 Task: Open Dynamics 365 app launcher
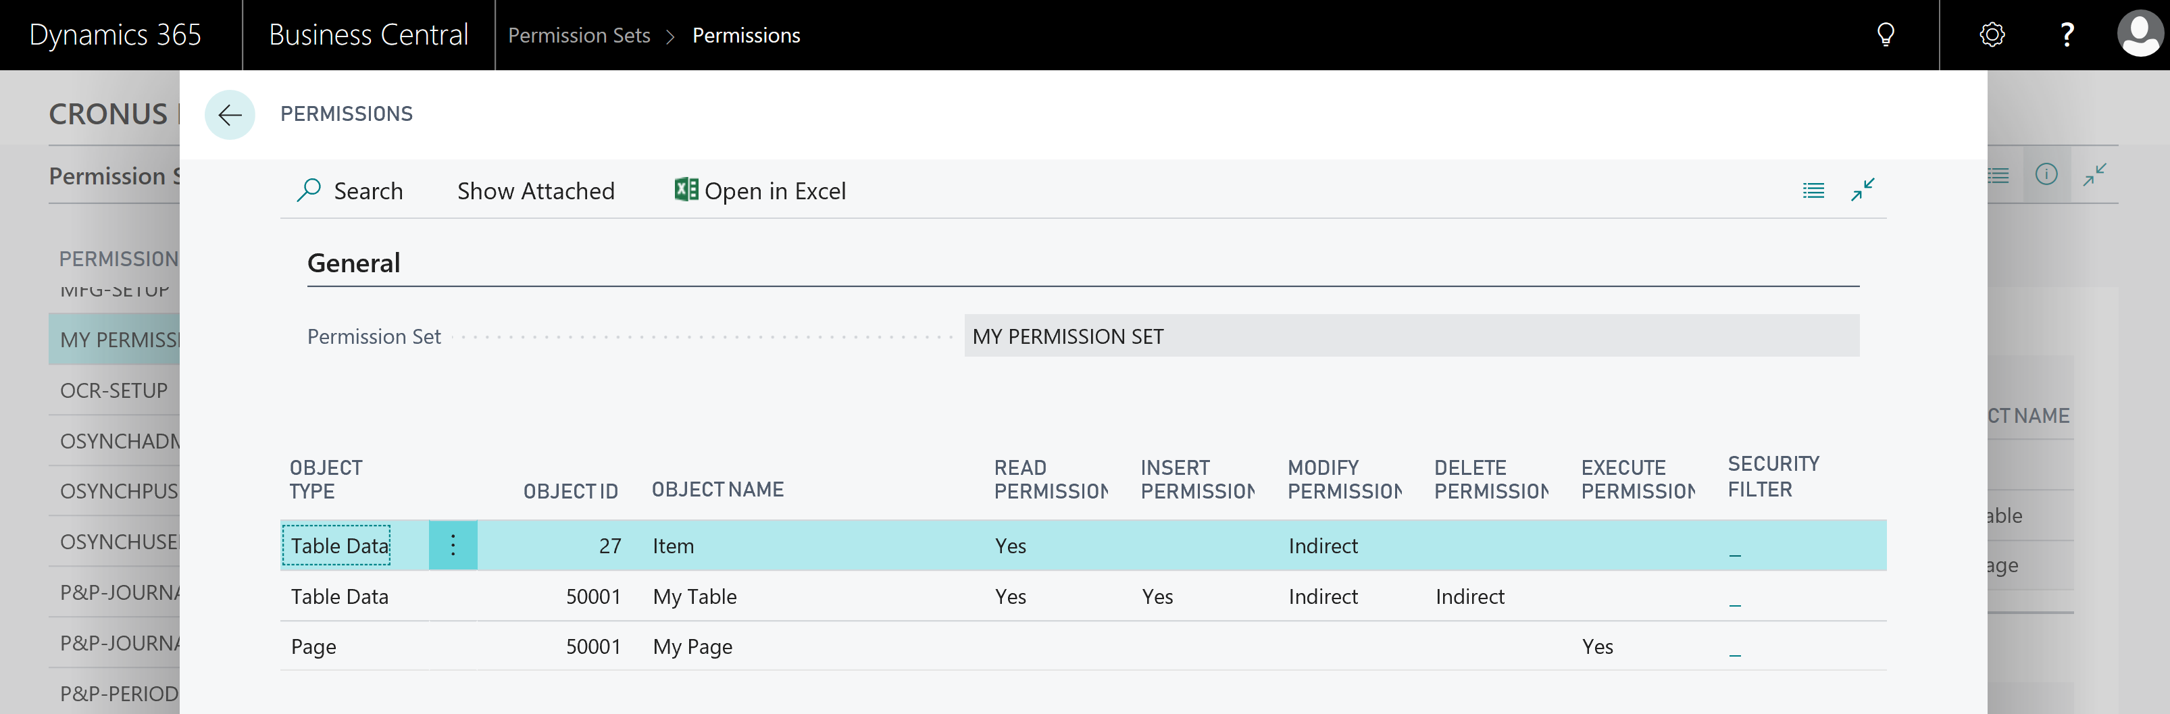tap(116, 35)
